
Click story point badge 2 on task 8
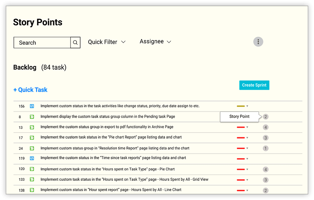tap(266, 117)
